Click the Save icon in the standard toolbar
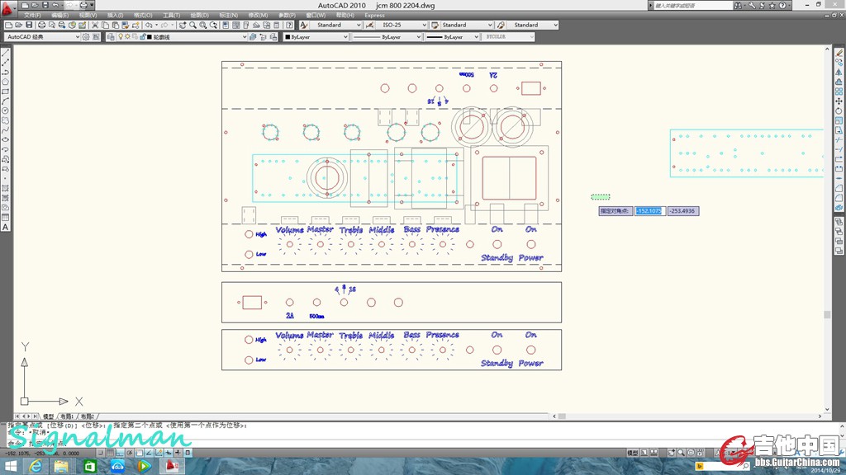The image size is (846, 475). coord(30,26)
